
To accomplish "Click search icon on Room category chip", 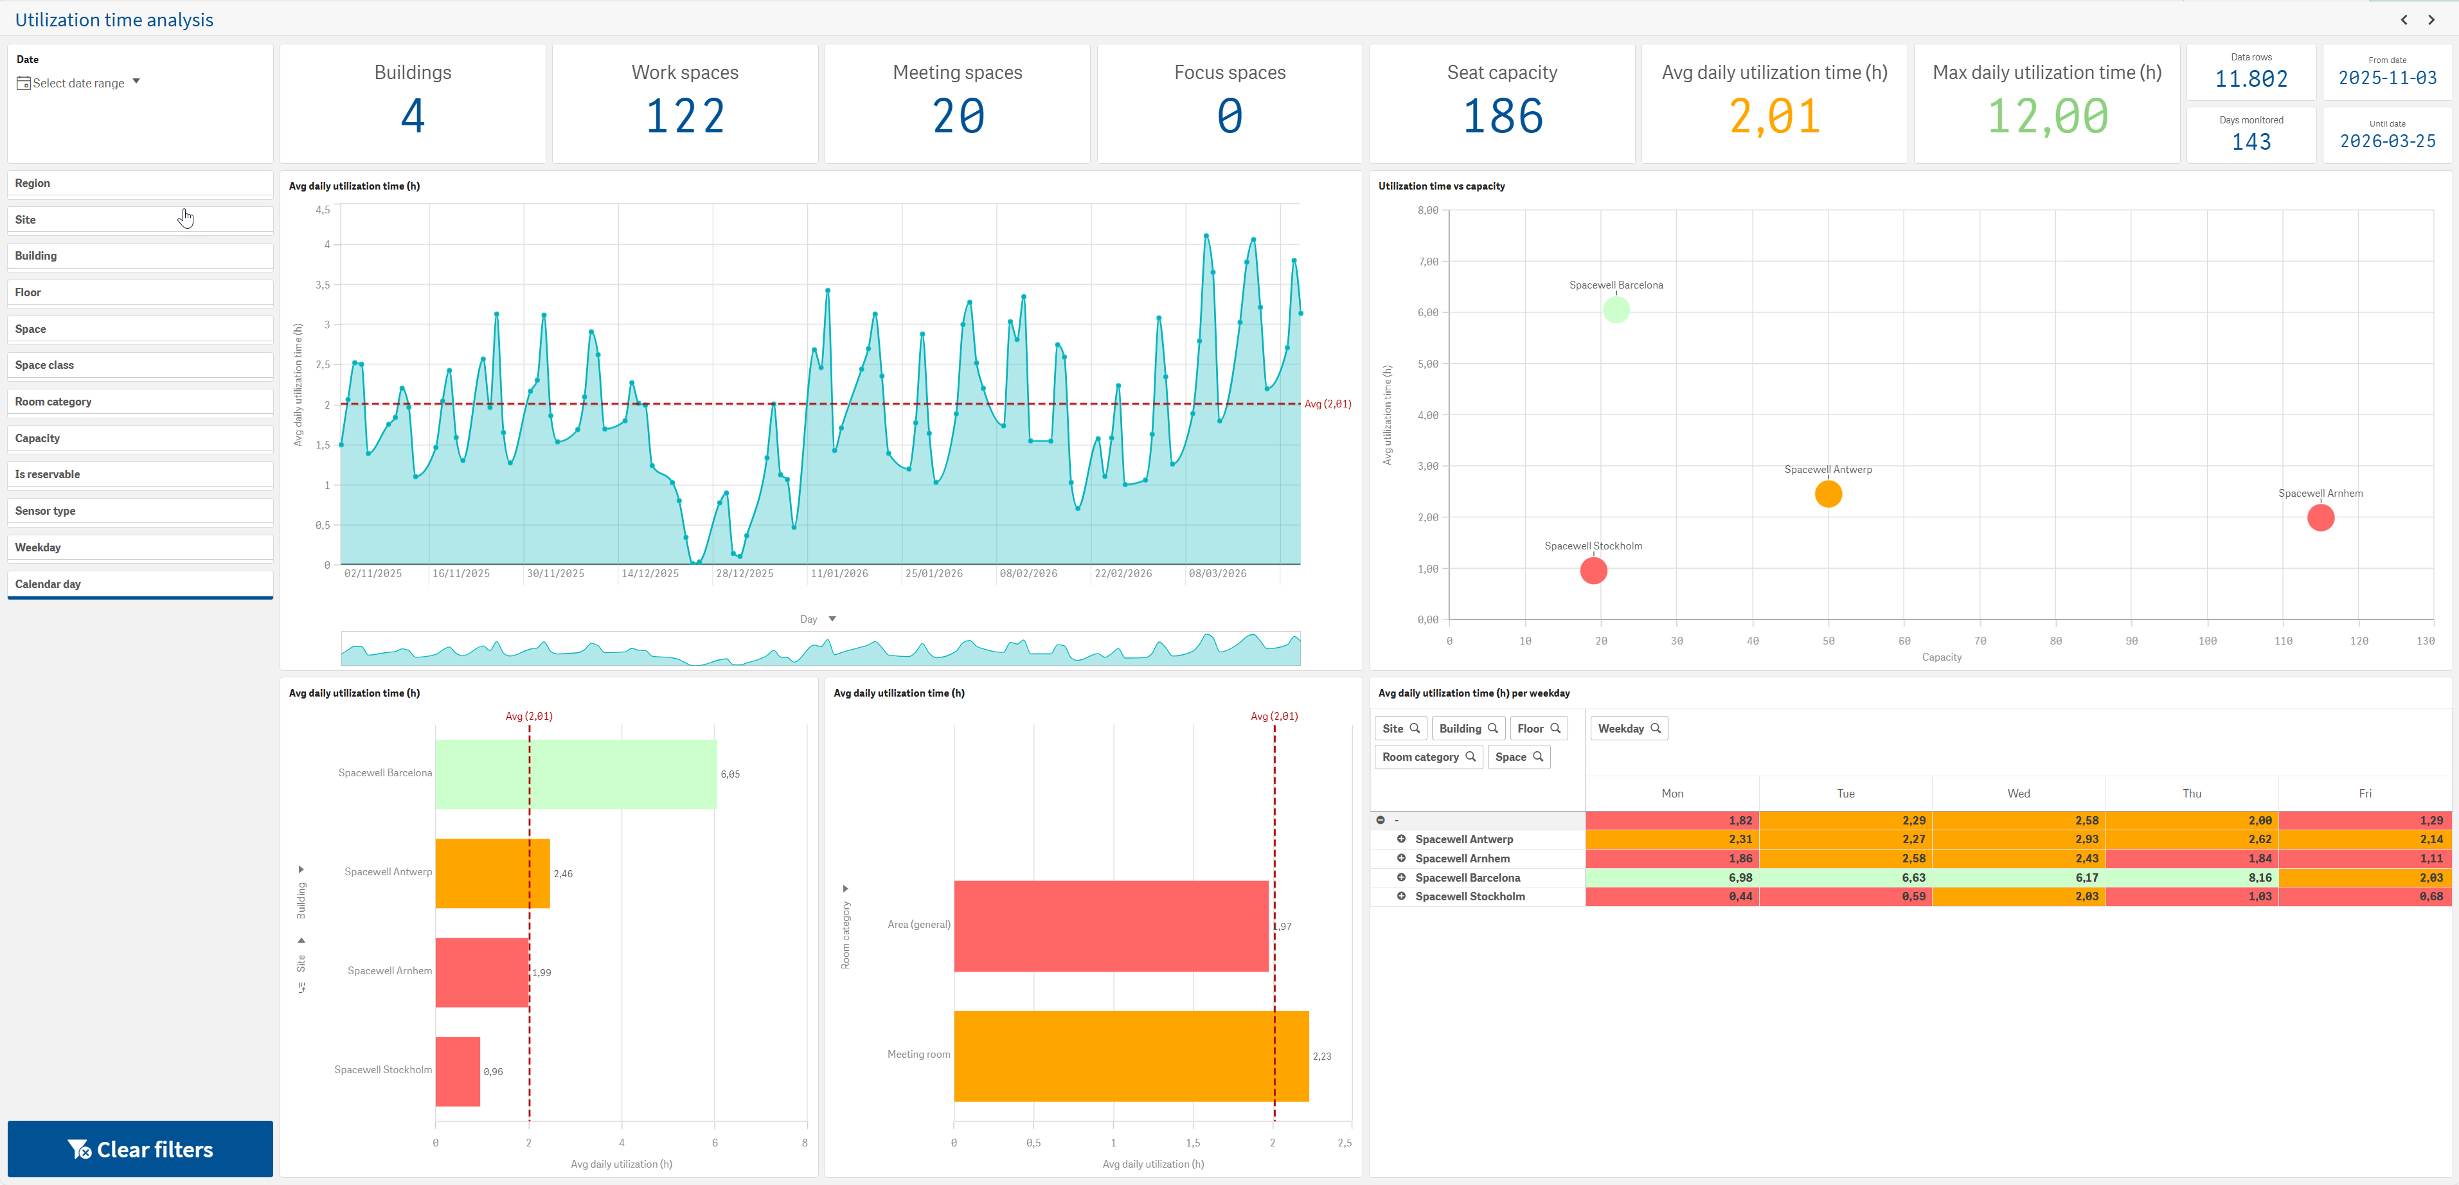I will pyautogui.click(x=1470, y=756).
